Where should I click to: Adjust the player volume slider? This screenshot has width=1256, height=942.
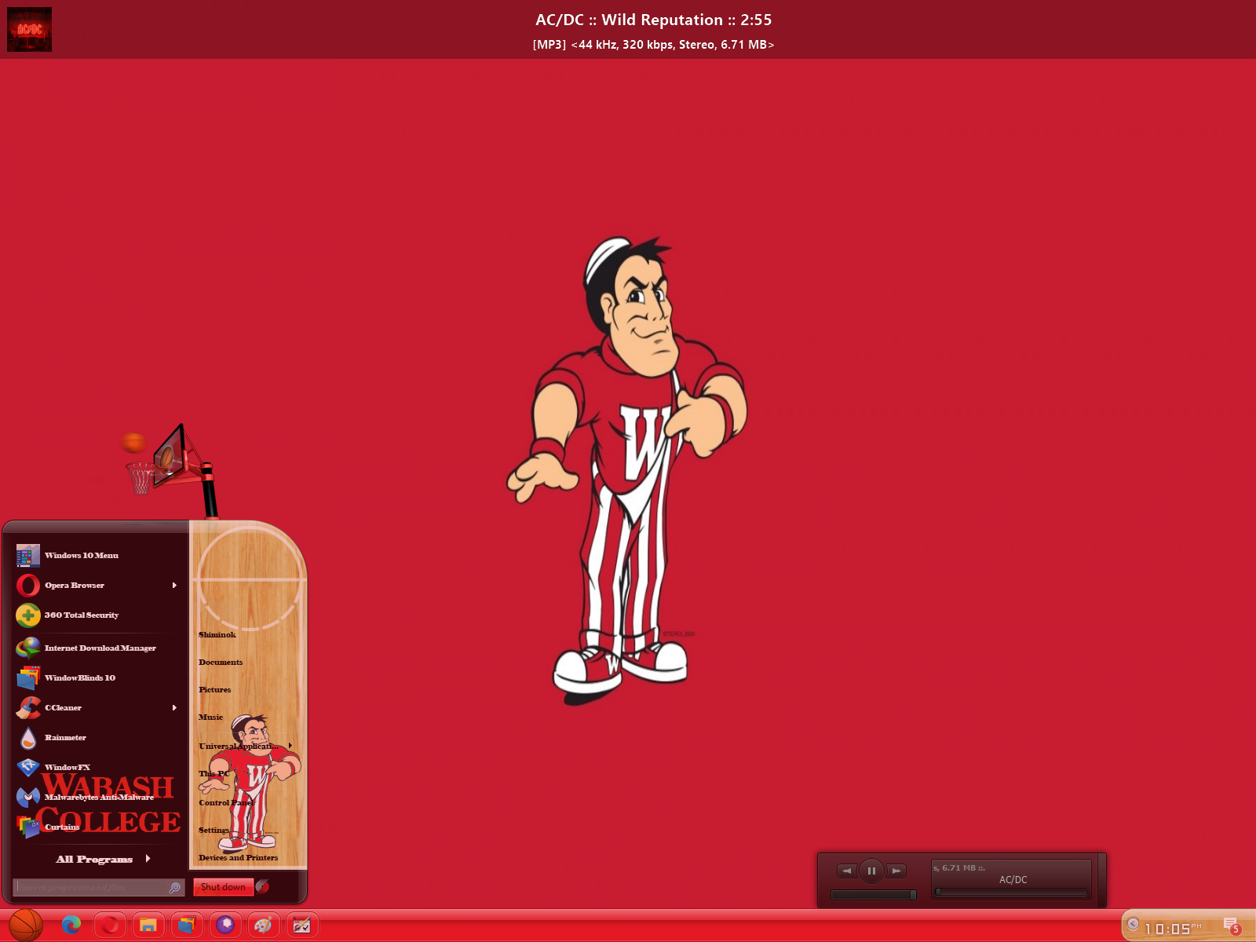874,895
